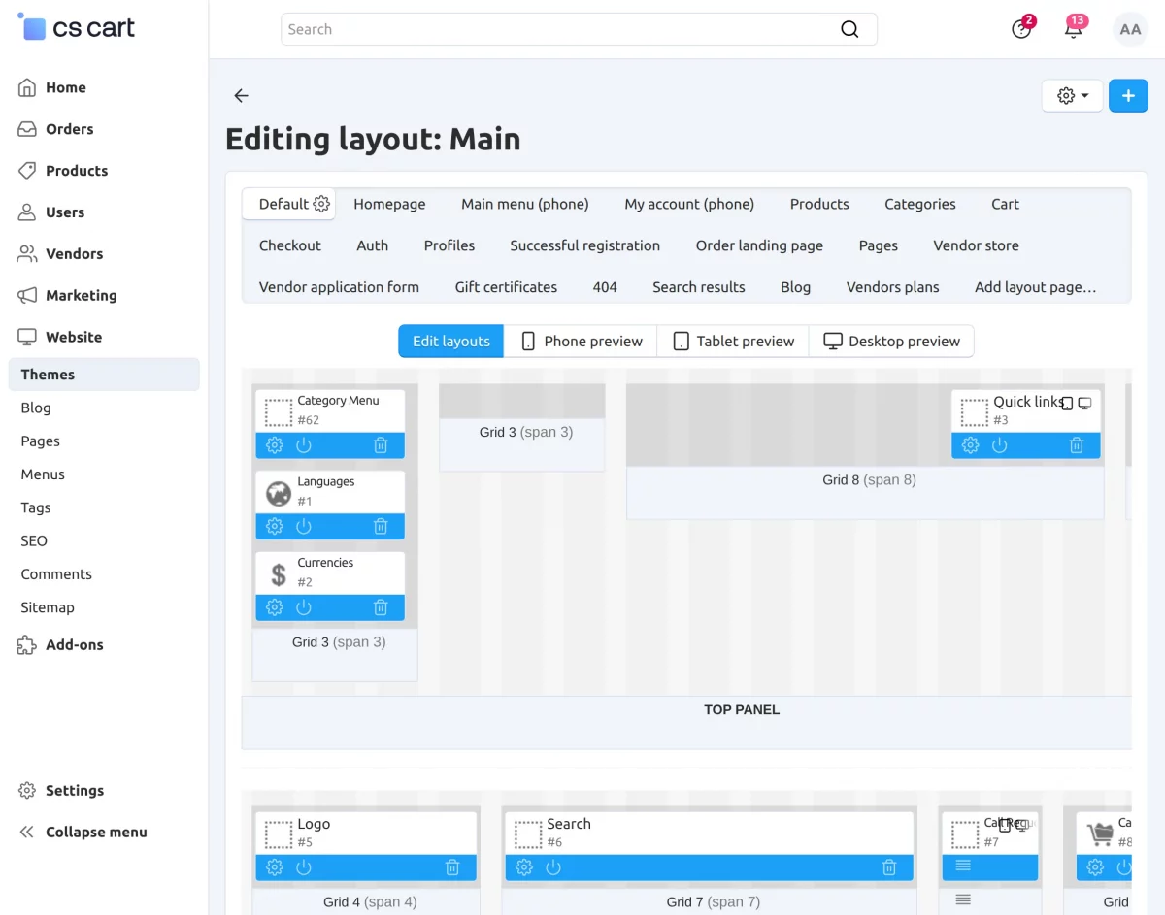Open notifications bell icon

1073,29
